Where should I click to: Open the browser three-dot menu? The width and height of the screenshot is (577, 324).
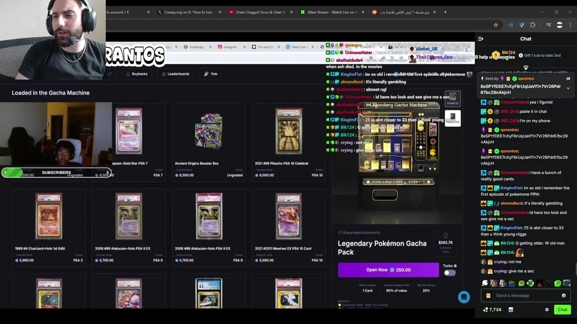pos(570,25)
